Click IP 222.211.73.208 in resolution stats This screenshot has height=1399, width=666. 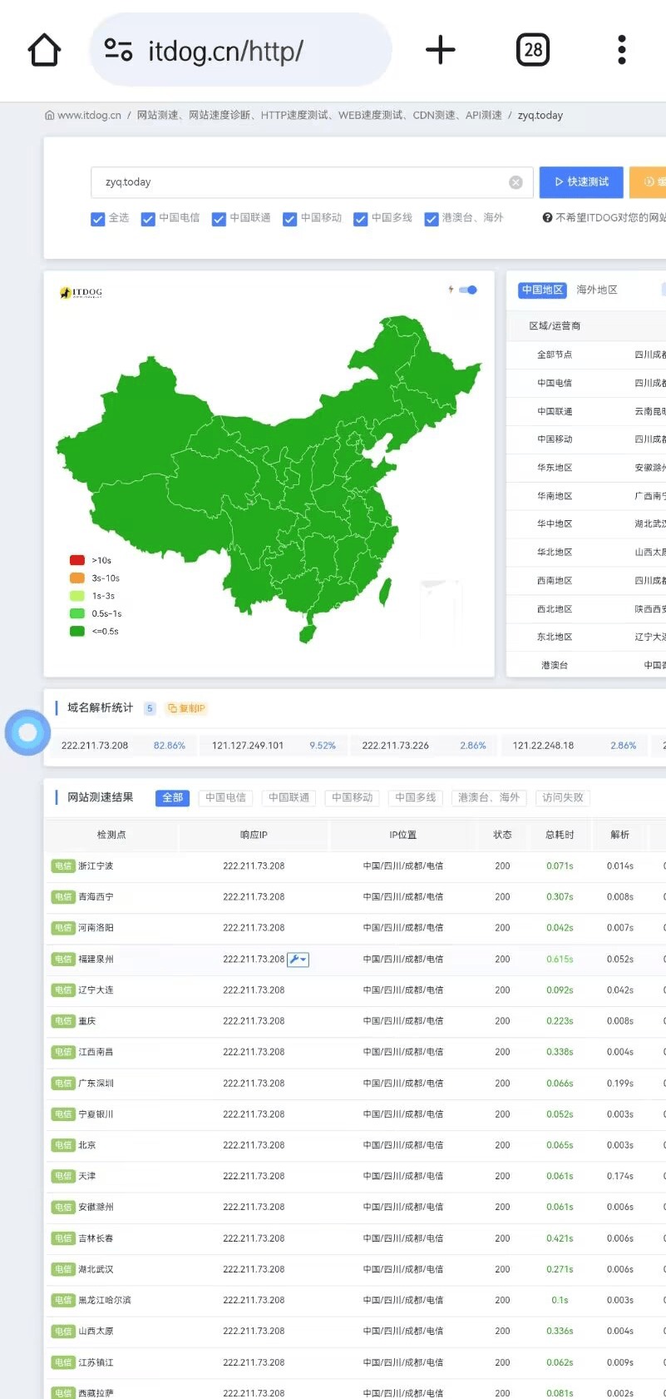pos(95,746)
